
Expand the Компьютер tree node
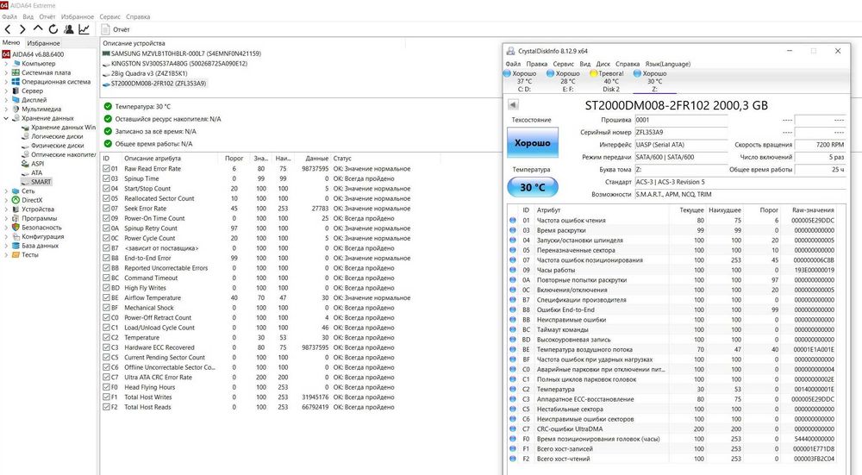6,64
